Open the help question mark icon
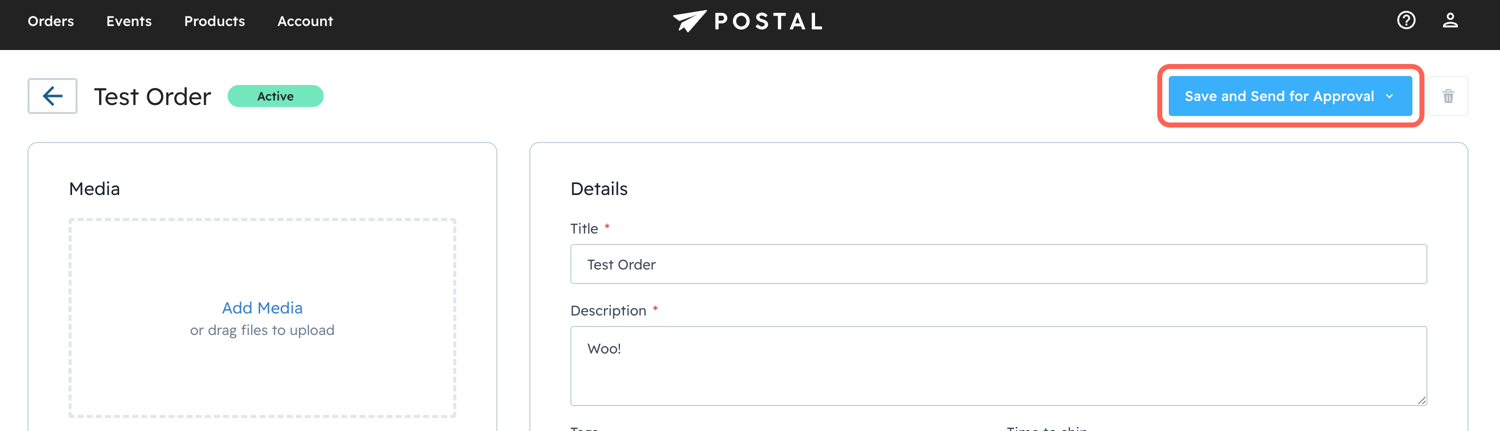Screen dimensions: 1500x431 coord(1405,21)
